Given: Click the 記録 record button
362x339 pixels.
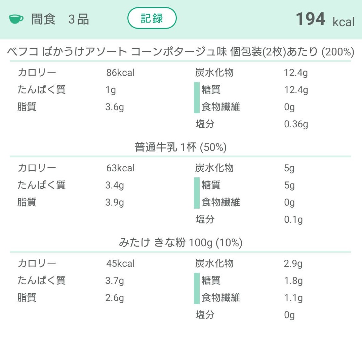Looking at the screenshot, I should click(x=152, y=18).
